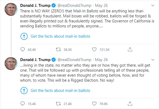Open first 'Get the facts about mail-in ballots' link
The image size is (159, 109).
click(60, 36)
